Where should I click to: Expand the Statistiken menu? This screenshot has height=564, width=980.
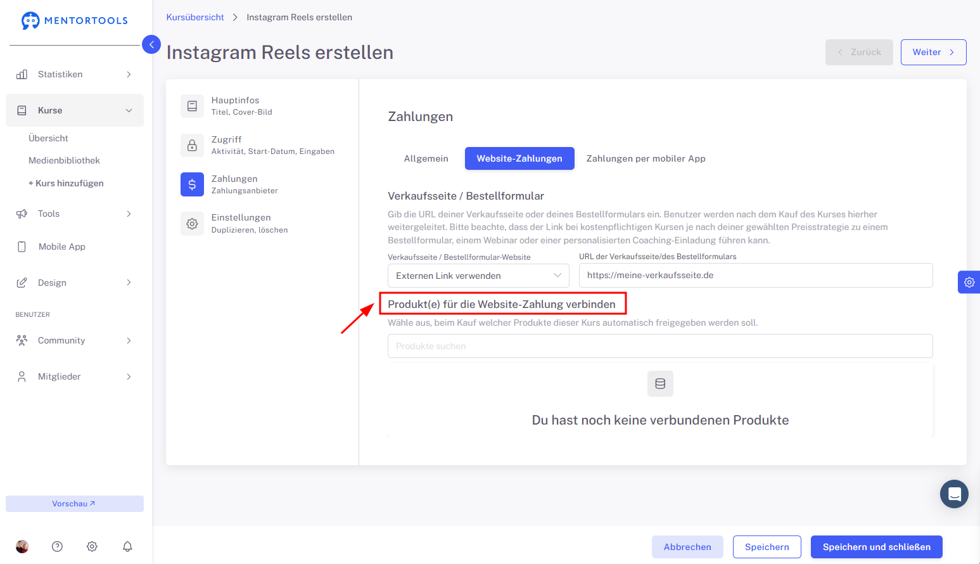coord(75,74)
